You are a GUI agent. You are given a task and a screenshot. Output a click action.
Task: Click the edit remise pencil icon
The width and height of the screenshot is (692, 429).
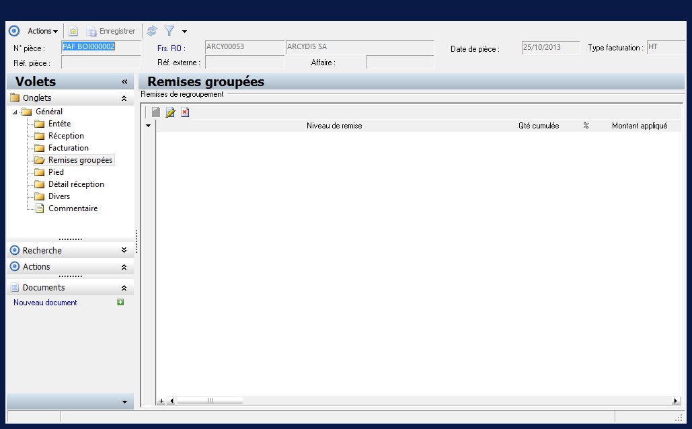click(x=170, y=112)
